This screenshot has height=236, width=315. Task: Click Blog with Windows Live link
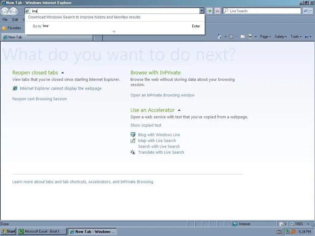pyautogui.click(x=159, y=135)
